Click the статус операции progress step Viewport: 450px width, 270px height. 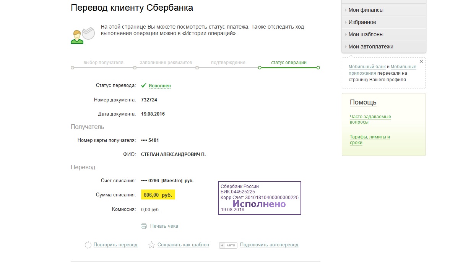click(x=289, y=63)
